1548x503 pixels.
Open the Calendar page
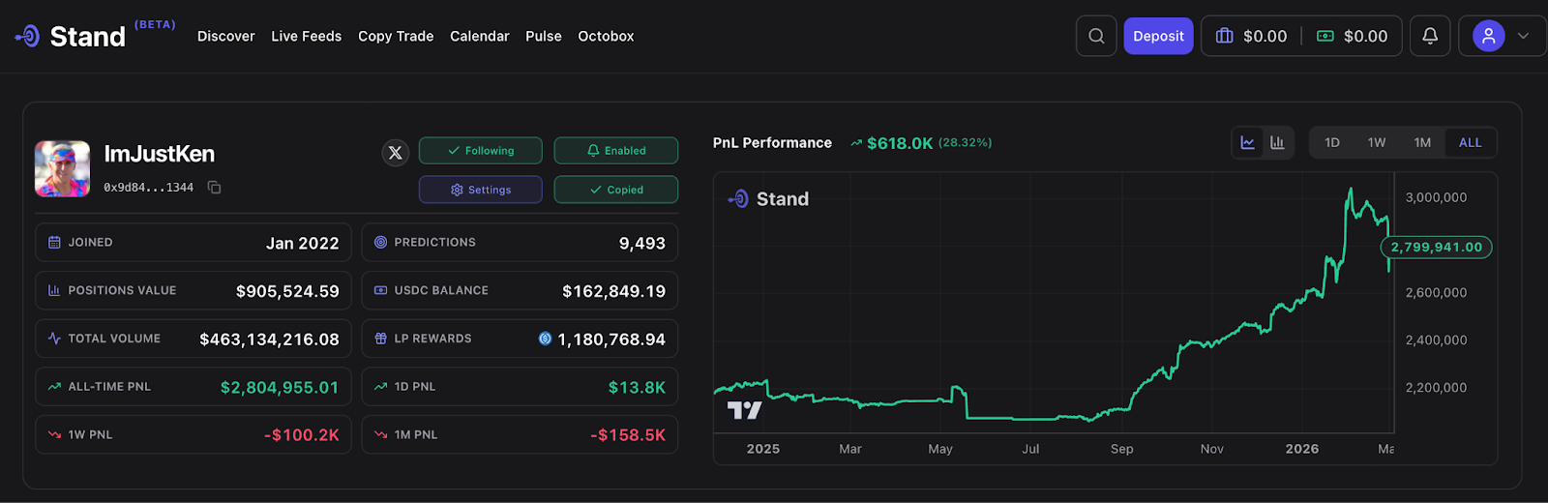pos(480,36)
